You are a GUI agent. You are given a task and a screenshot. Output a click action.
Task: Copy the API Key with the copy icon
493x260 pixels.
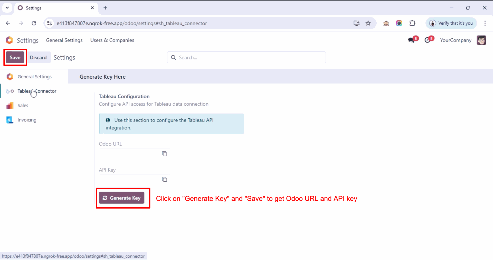pos(164,179)
